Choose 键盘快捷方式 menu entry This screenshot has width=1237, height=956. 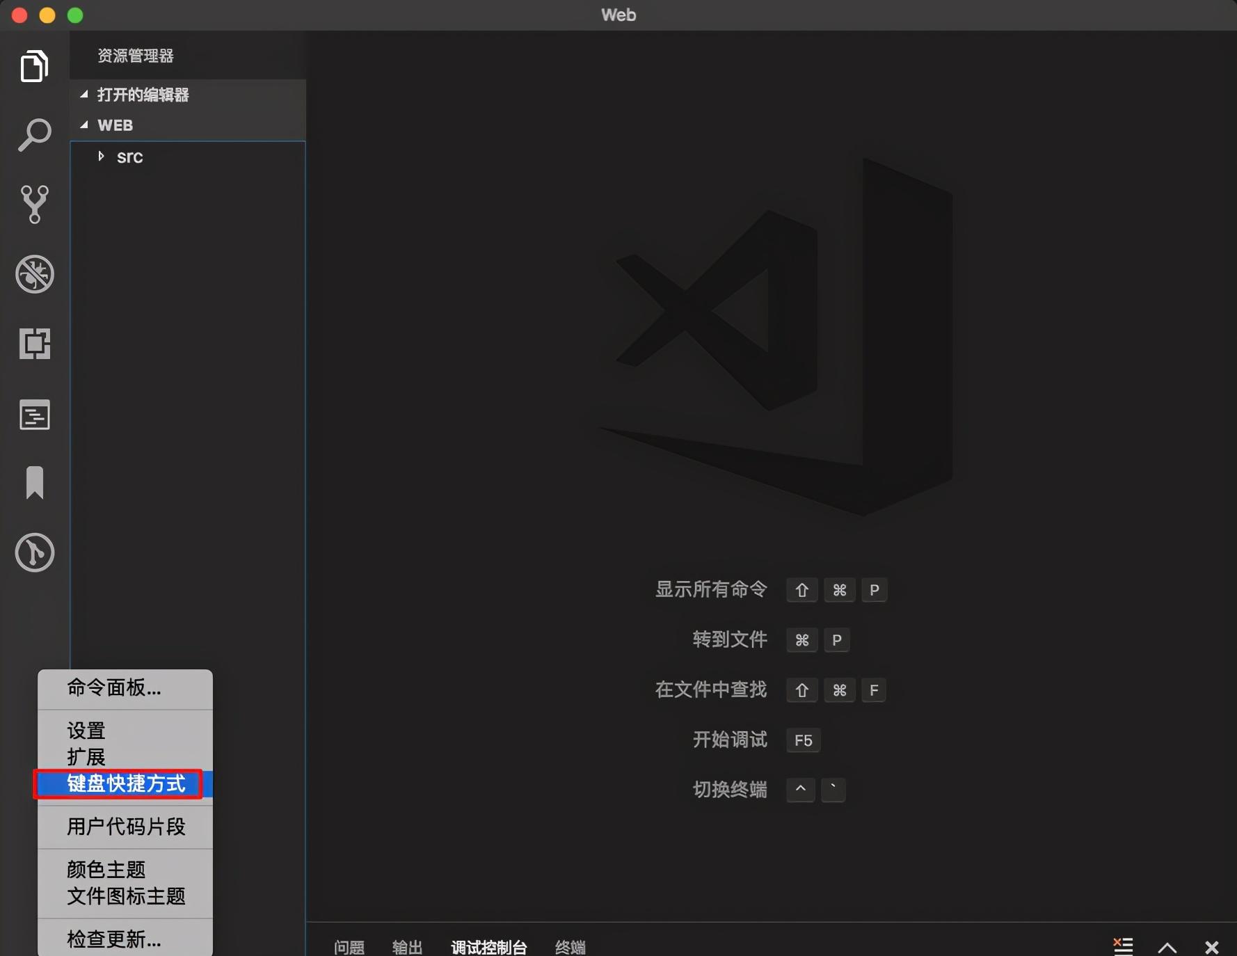(x=125, y=783)
